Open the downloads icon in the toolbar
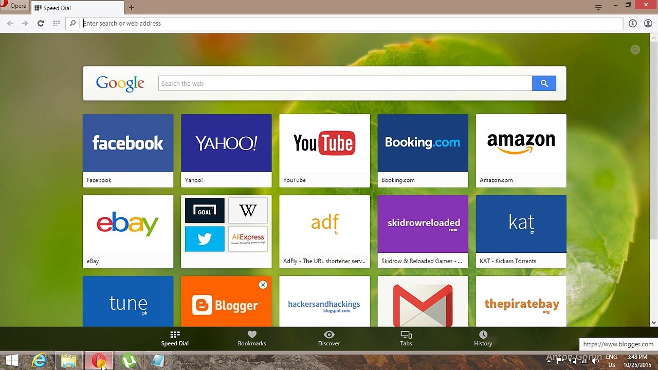This screenshot has height=370, width=658. 633,23
